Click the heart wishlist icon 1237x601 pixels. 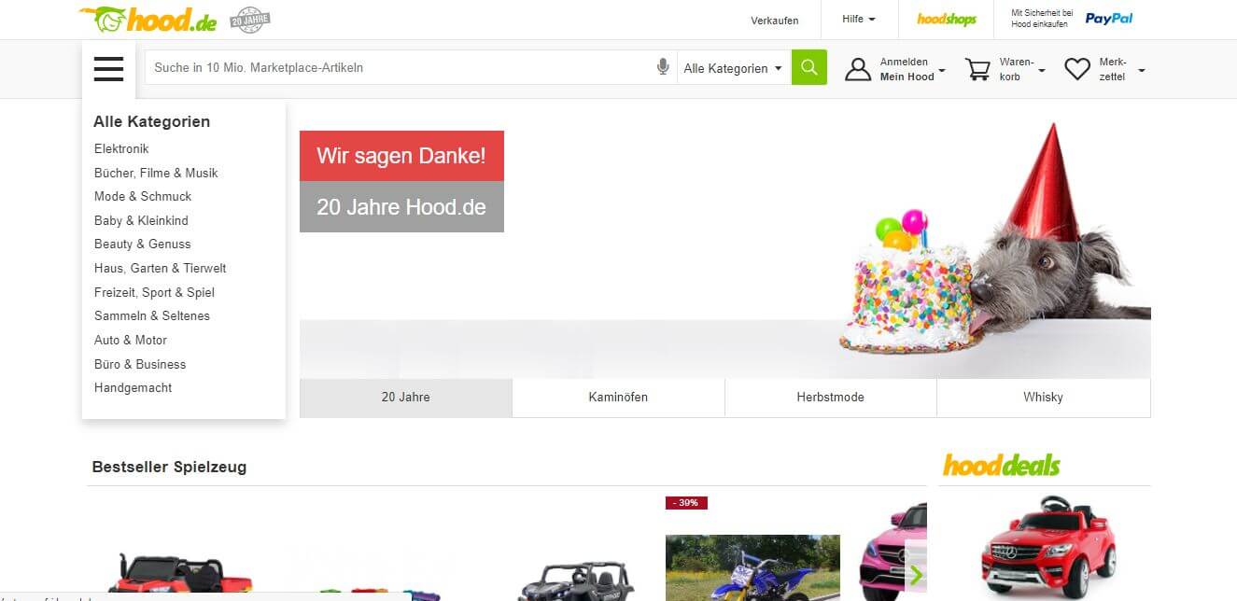click(1077, 69)
